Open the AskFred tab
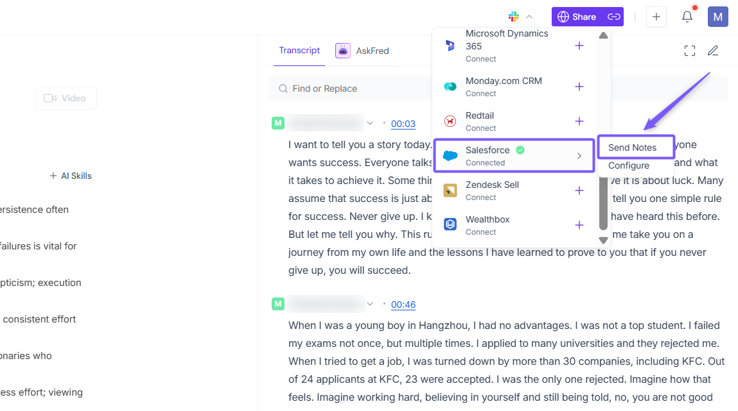The width and height of the screenshot is (738, 411). [362, 51]
